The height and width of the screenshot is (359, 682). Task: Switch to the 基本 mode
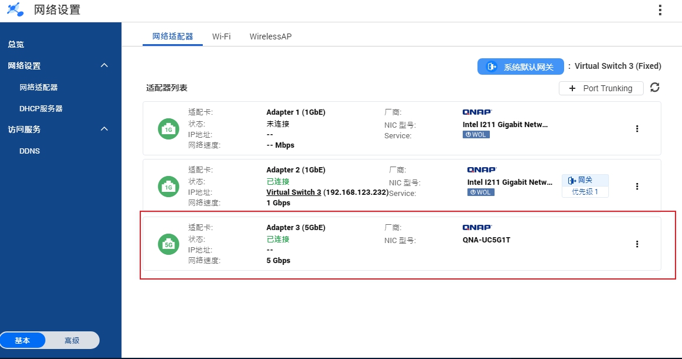click(x=22, y=340)
